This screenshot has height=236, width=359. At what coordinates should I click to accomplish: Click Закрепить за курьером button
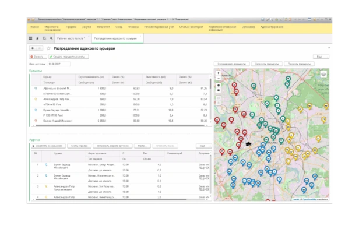pos(48,145)
